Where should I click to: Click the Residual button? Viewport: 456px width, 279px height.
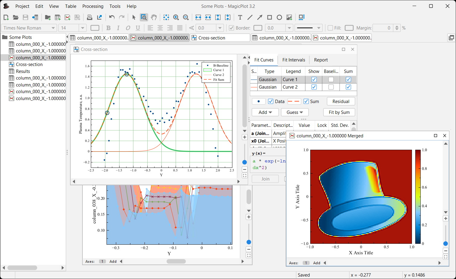tap(341, 102)
